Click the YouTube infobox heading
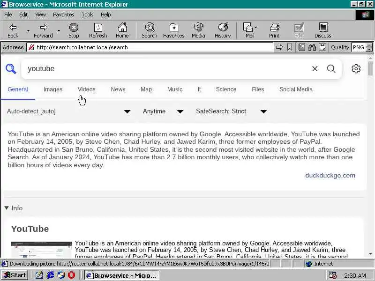Viewport: 375px width, 281px height. point(30,229)
